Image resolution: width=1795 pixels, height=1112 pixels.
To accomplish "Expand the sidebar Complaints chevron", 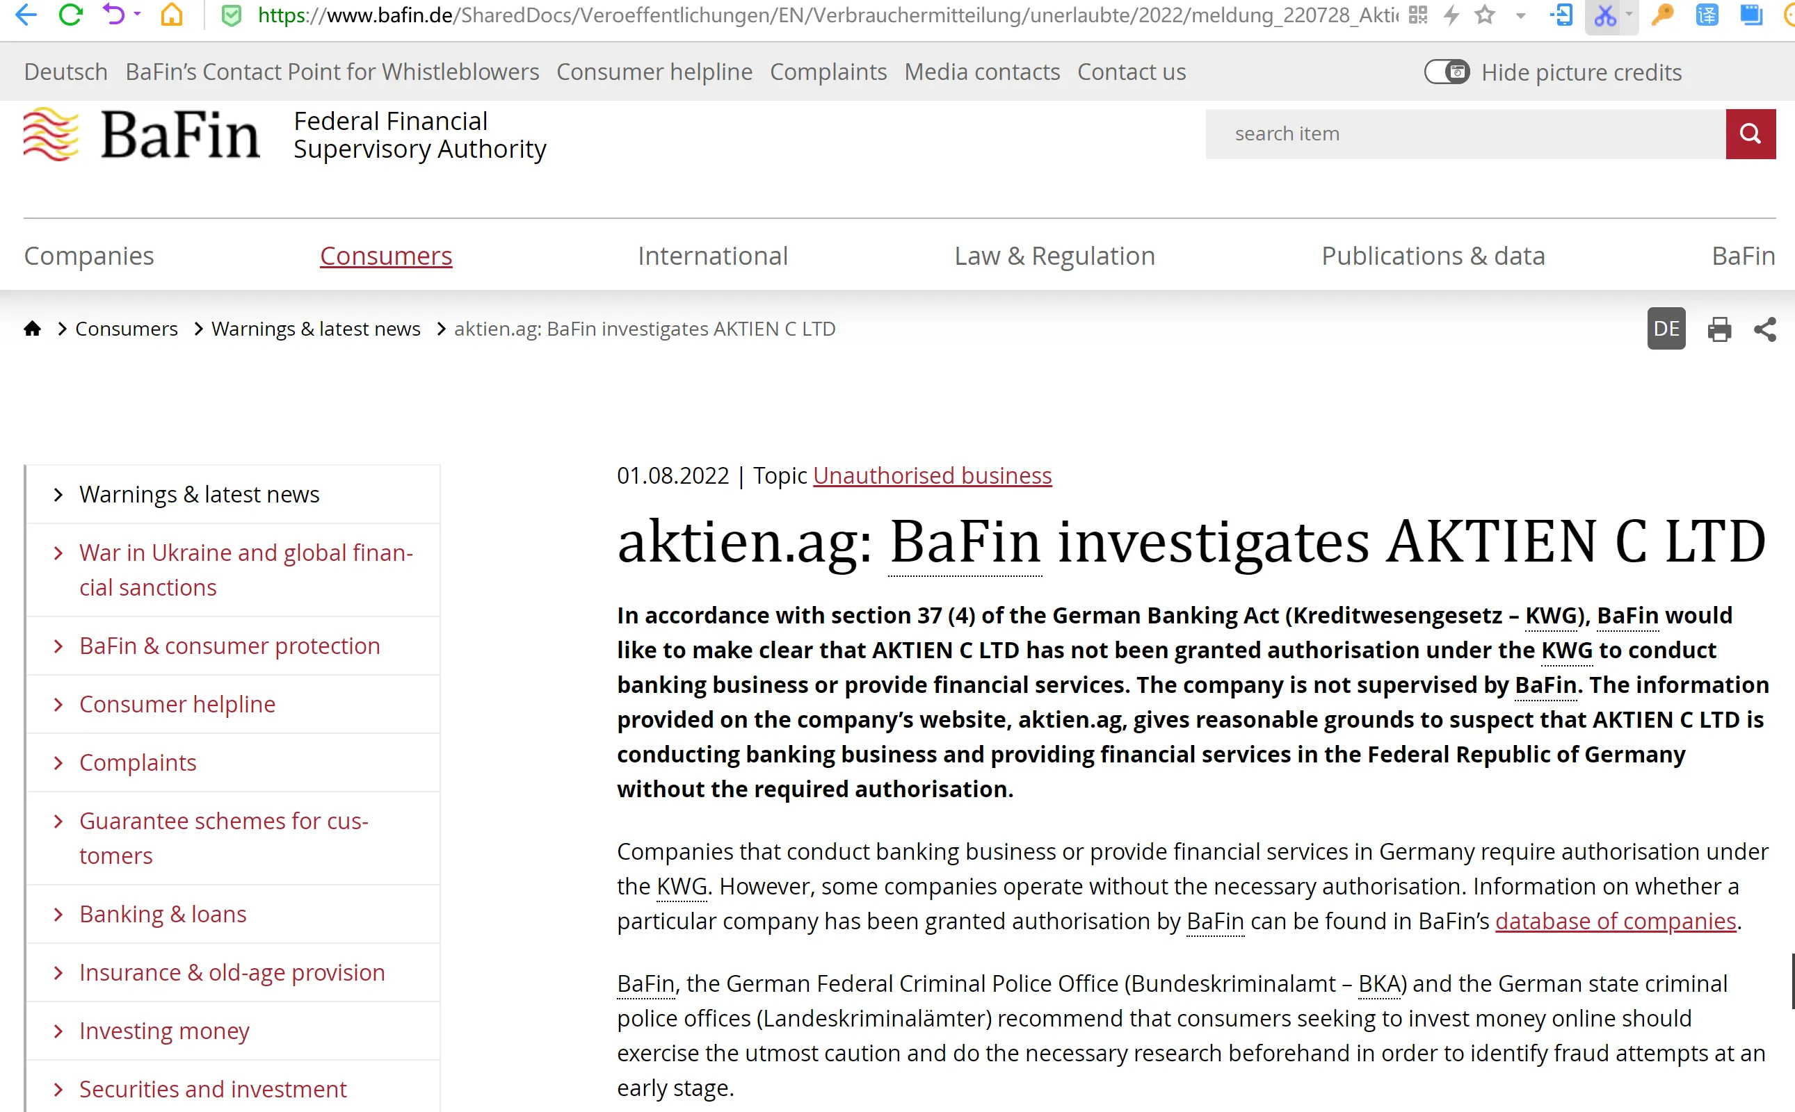I will pyautogui.click(x=58, y=762).
